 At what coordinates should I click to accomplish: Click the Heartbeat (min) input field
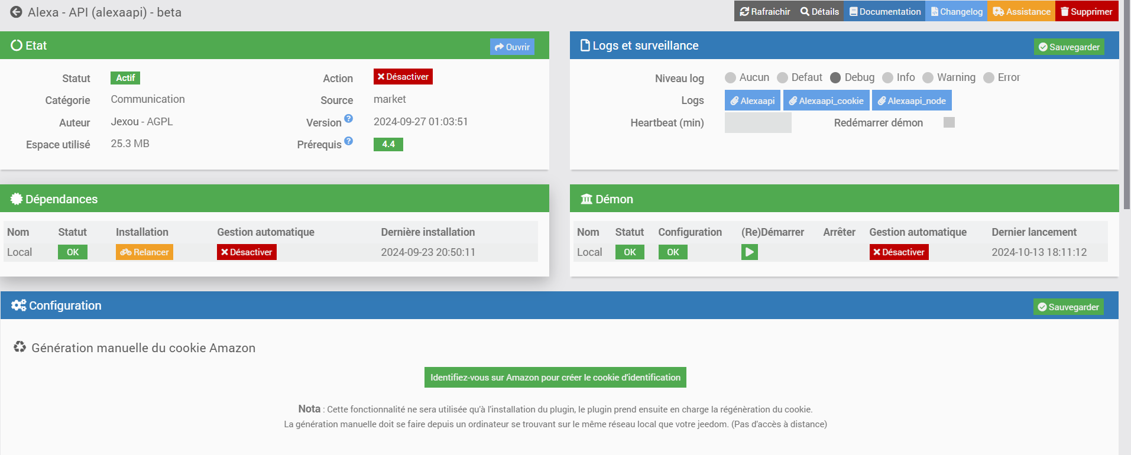click(758, 122)
